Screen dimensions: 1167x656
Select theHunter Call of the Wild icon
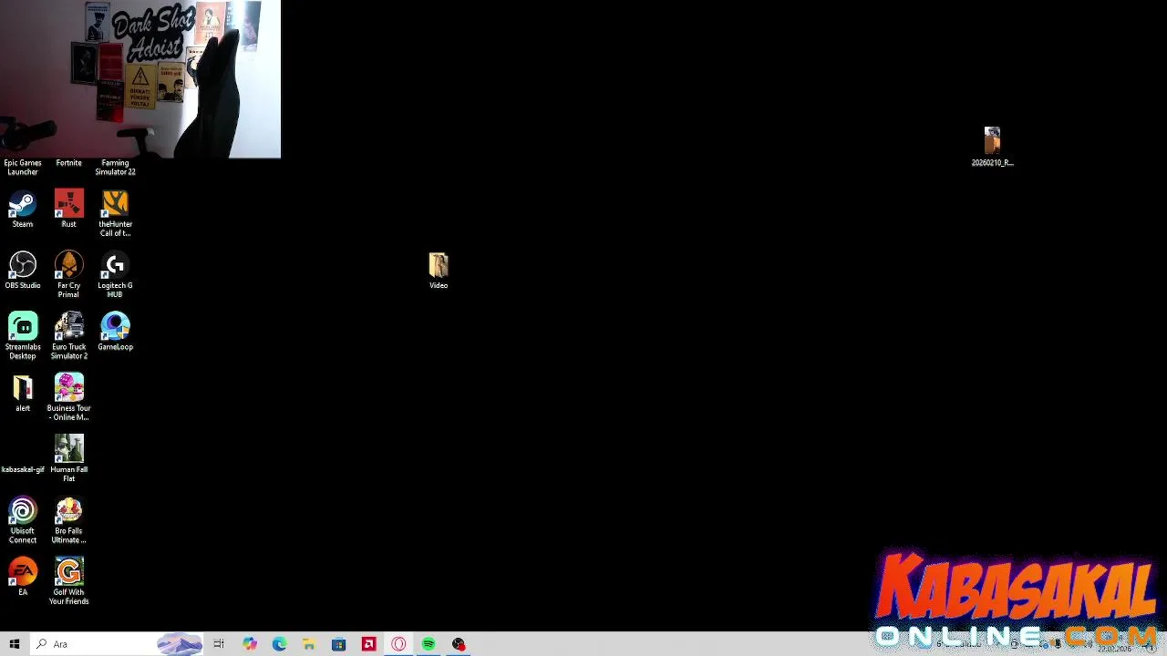(x=115, y=213)
